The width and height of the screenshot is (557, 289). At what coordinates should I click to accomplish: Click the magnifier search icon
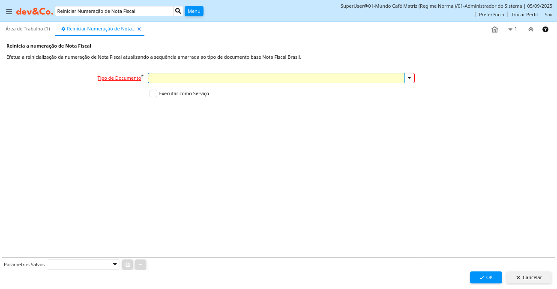coord(178,11)
